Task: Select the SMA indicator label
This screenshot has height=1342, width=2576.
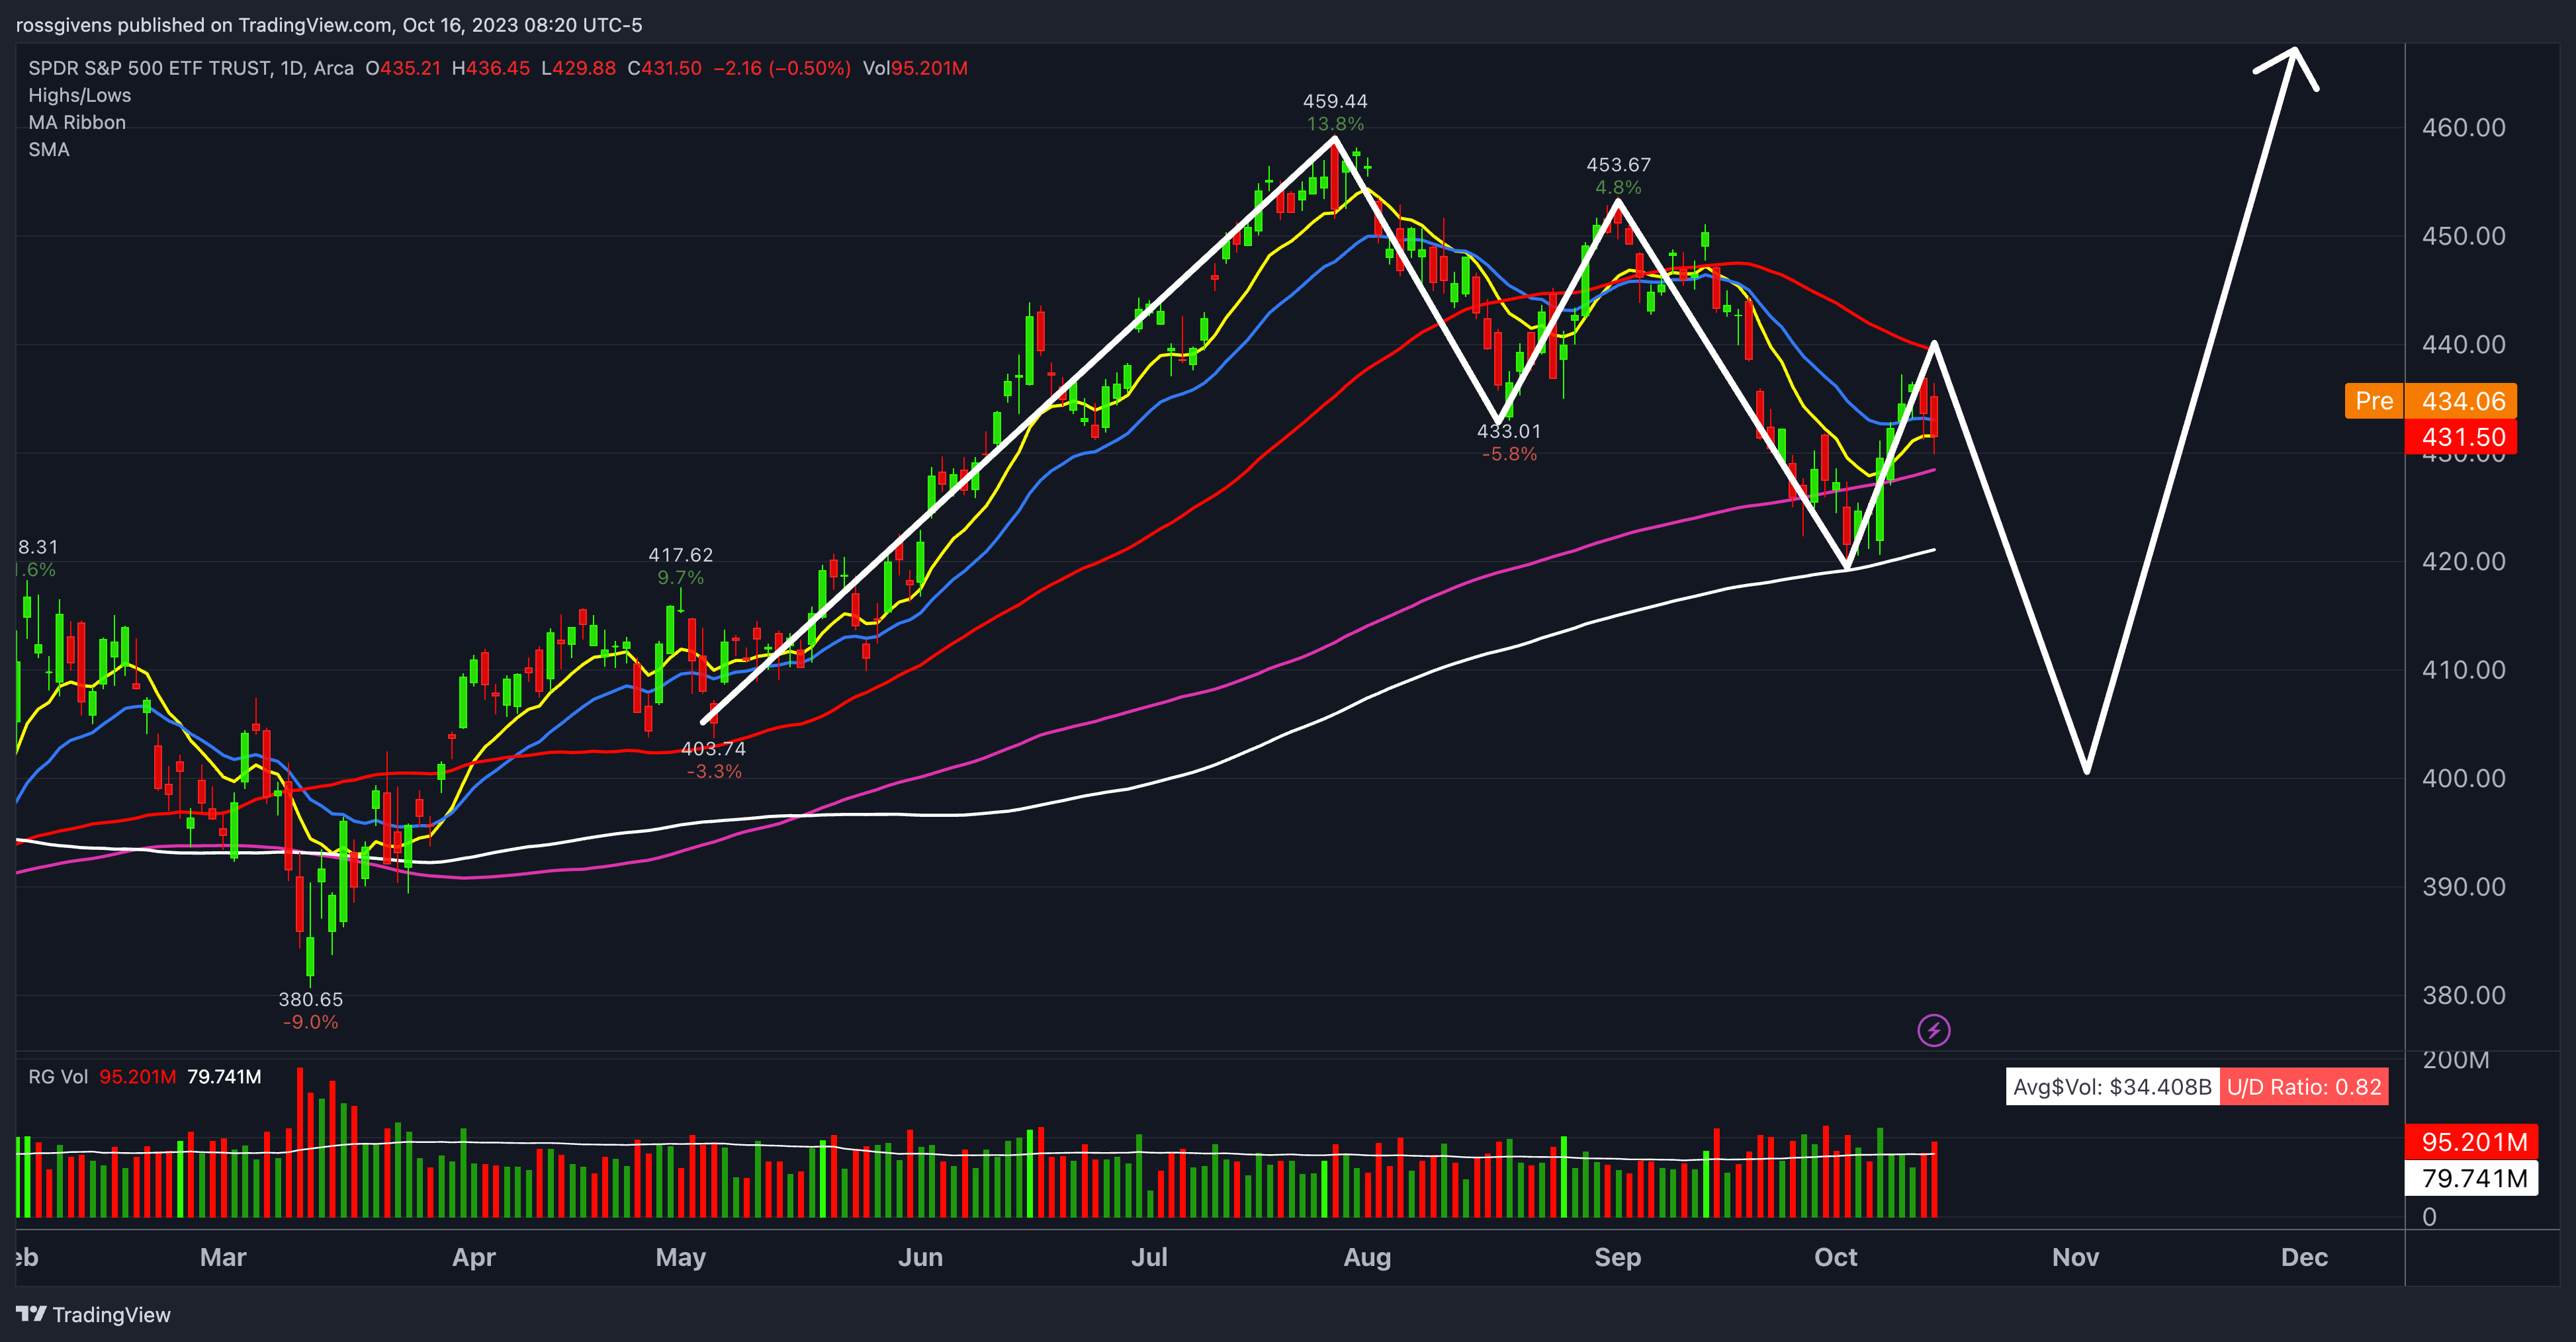Action: click(x=49, y=149)
